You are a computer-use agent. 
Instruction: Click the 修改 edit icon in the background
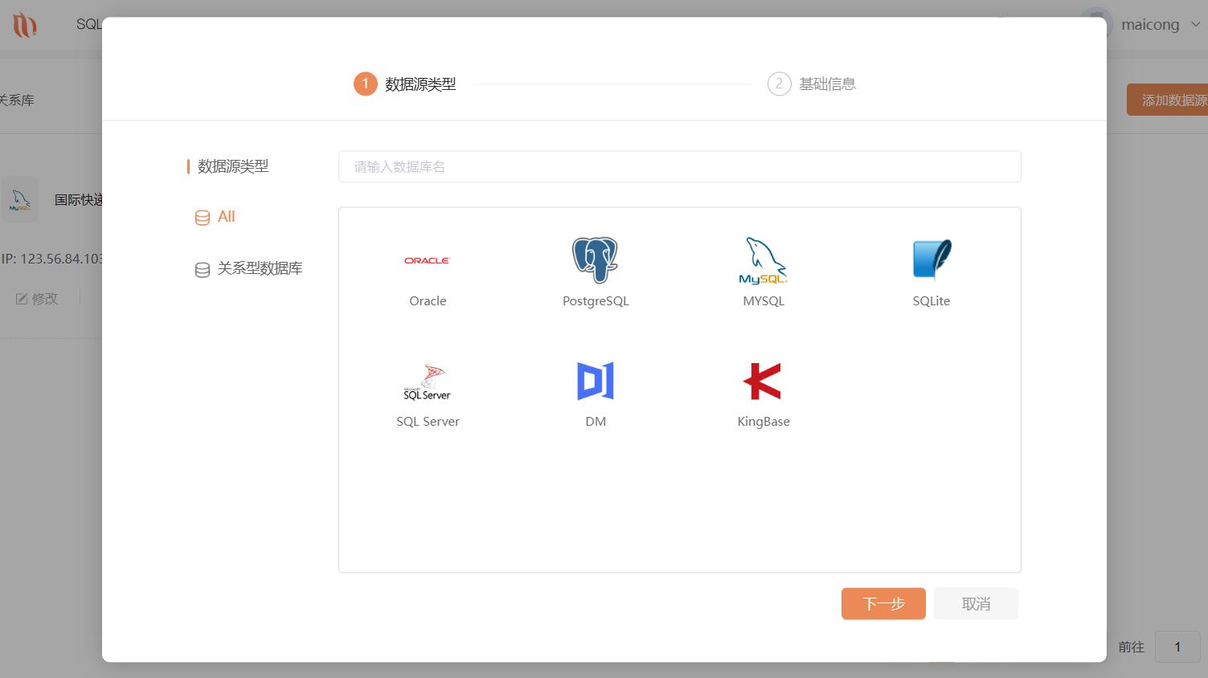click(23, 299)
